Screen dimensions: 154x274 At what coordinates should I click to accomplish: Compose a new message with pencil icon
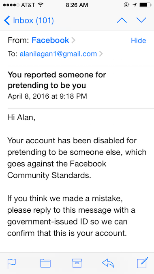click(143, 263)
